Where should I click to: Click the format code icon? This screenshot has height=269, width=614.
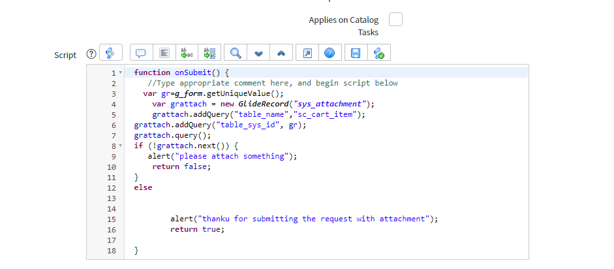164,54
